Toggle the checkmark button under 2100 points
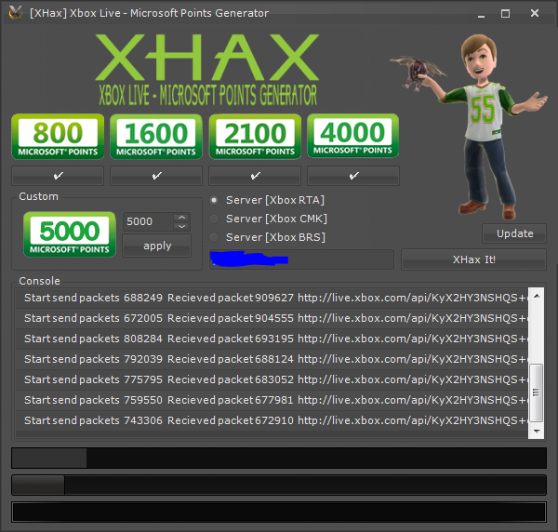The width and height of the screenshot is (558, 532). click(x=255, y=176)
